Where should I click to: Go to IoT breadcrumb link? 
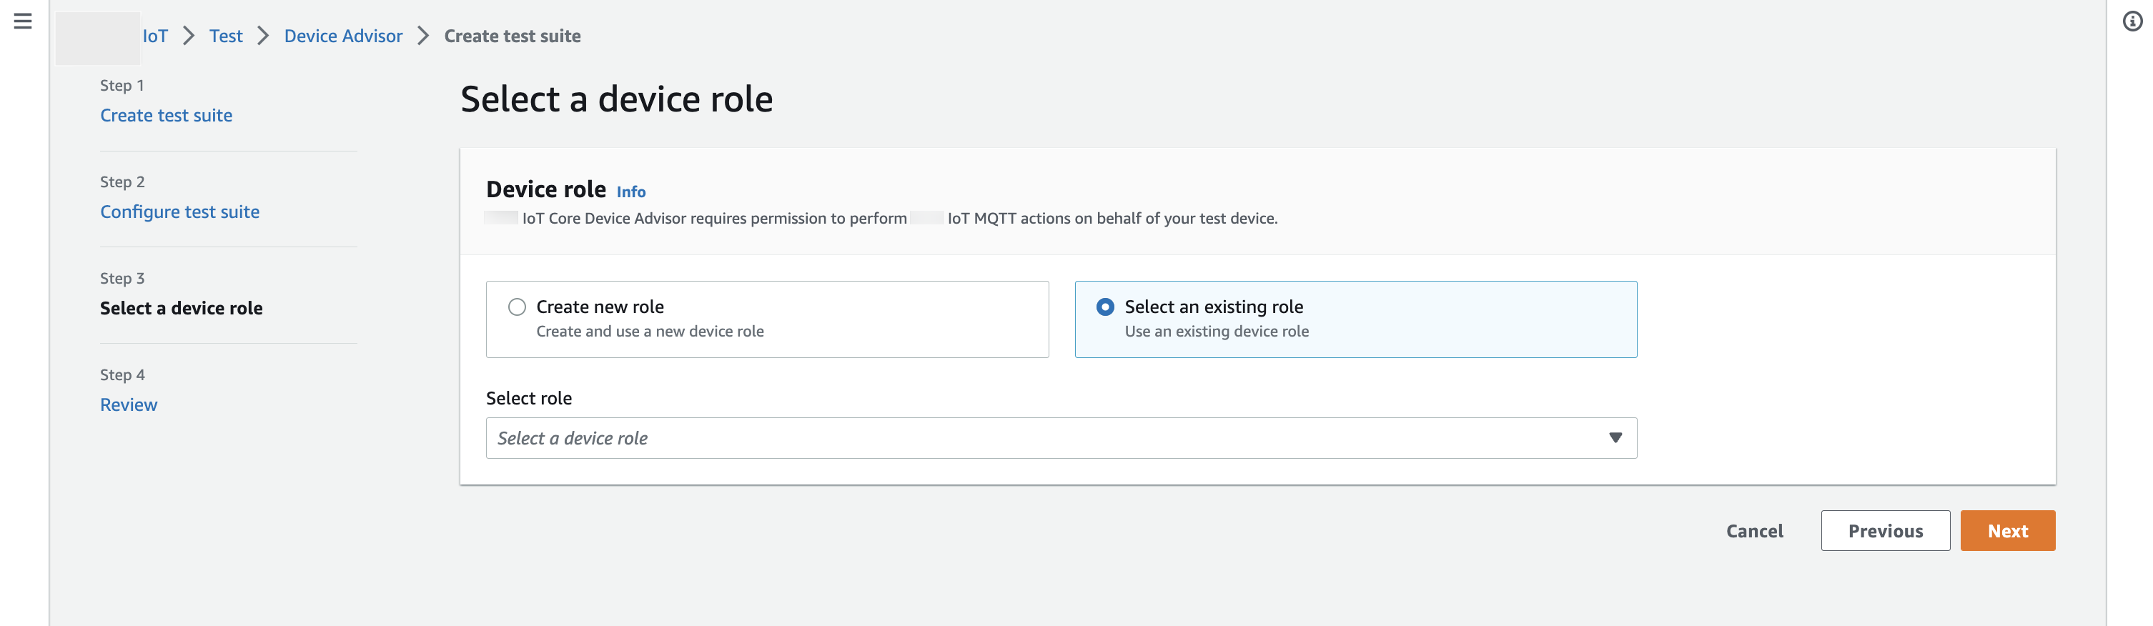coord(154,36)
